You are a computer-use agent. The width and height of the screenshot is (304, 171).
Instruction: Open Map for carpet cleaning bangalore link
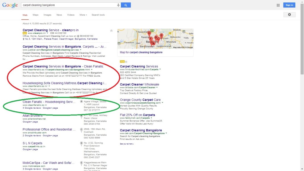[141, 52]
